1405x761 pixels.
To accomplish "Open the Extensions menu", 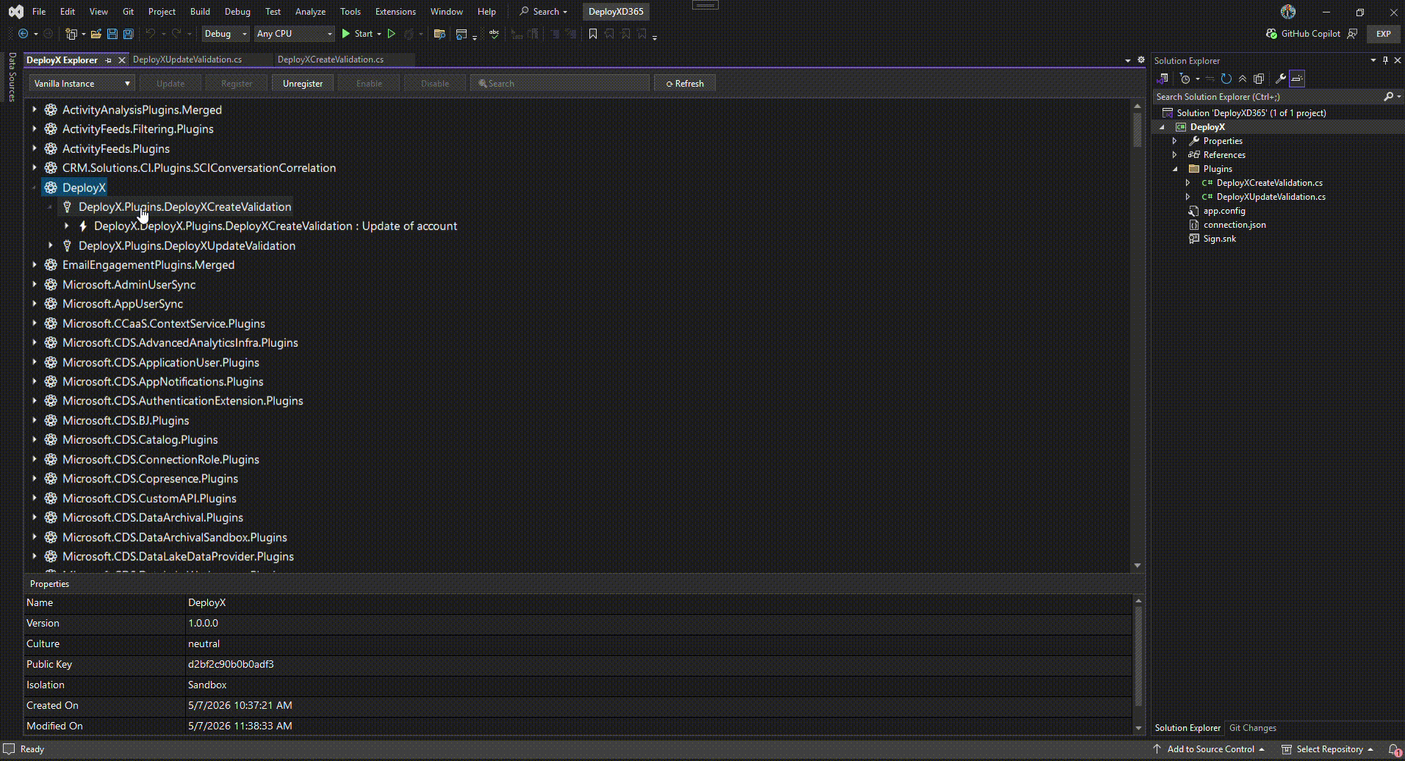I will pos(395,12).
